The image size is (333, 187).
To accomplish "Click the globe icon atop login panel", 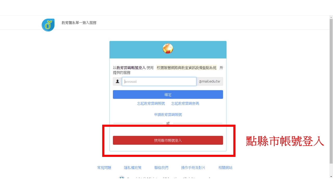I will [168, 49].
